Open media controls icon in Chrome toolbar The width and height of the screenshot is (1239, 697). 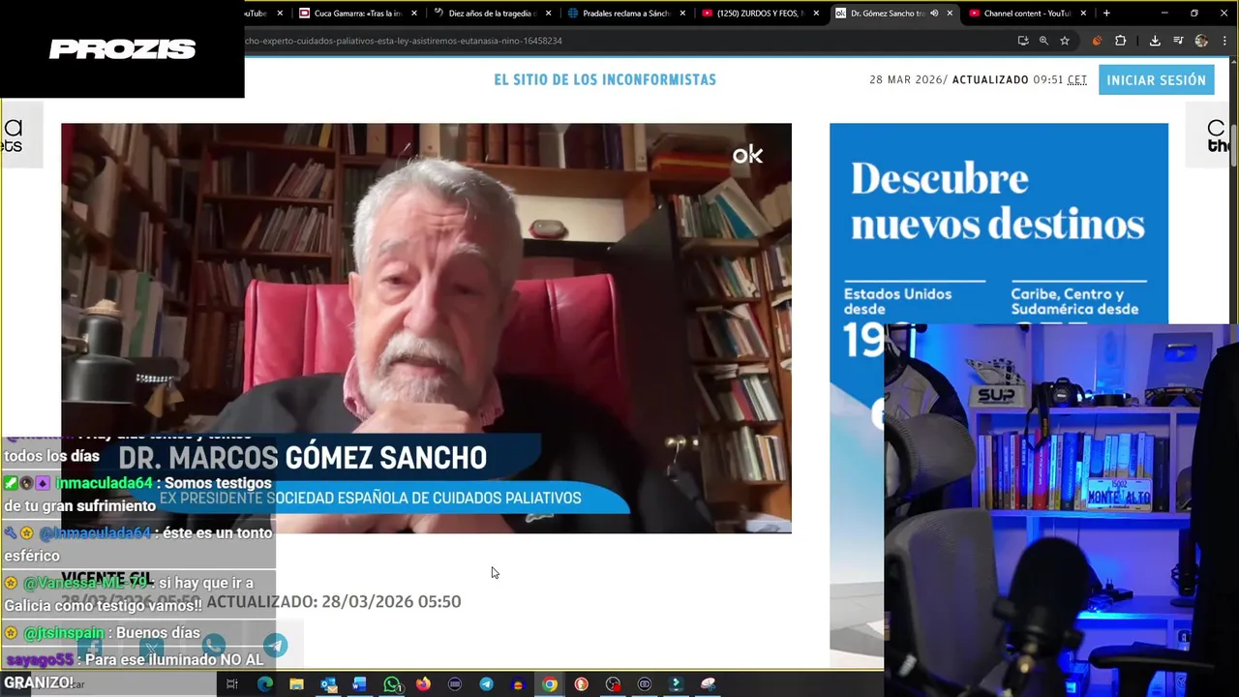pyautogui.click(x=1178, y=41)
